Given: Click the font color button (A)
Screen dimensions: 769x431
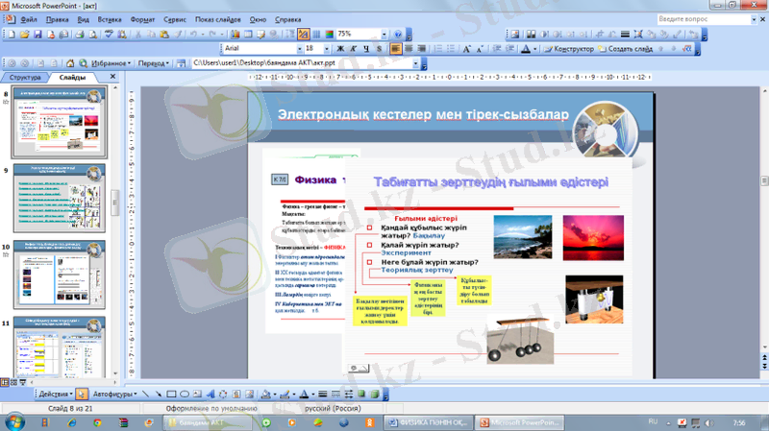Looking at the screenshot, I should [526, 48].
